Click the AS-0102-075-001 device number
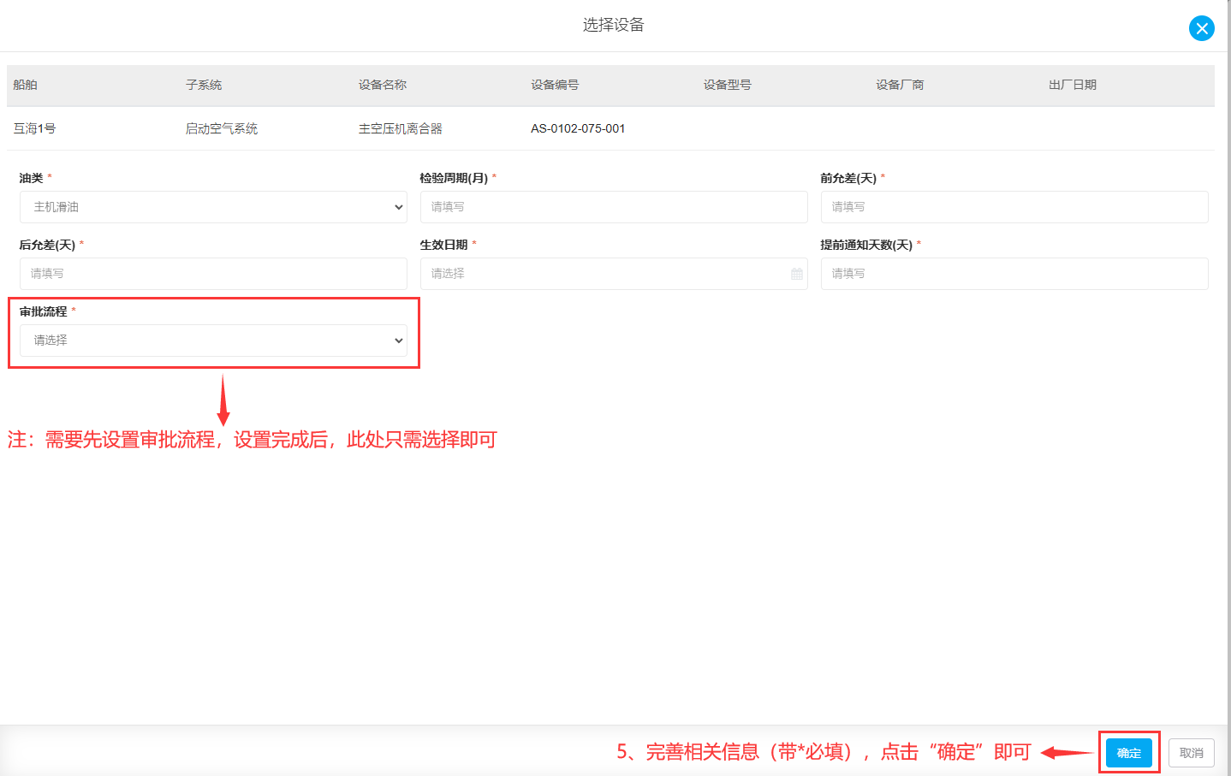Image resolution: width=1231 pixels, height=776 pixels. (x=578, y=128)
